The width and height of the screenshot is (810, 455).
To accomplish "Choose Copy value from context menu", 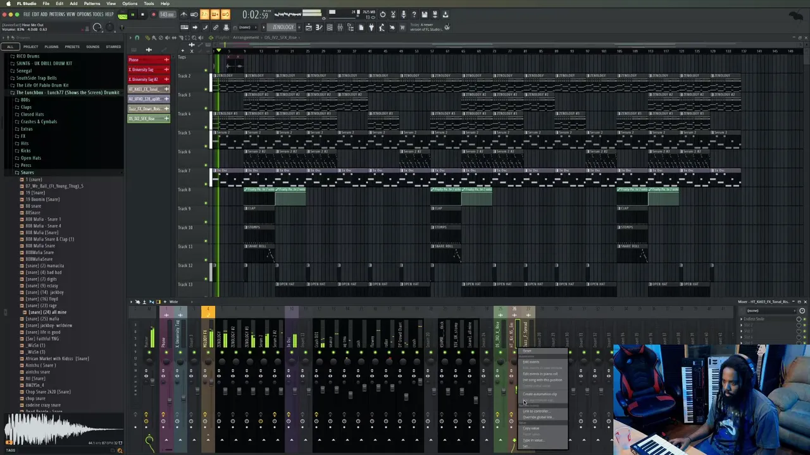I will (531, 428).
